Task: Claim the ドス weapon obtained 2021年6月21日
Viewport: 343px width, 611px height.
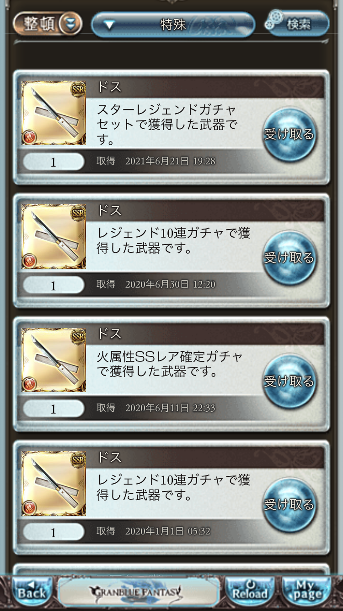Action: click(x=289, y=134)
